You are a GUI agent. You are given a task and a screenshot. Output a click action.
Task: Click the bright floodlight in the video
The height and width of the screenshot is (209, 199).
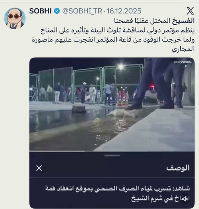click(121, 67)
